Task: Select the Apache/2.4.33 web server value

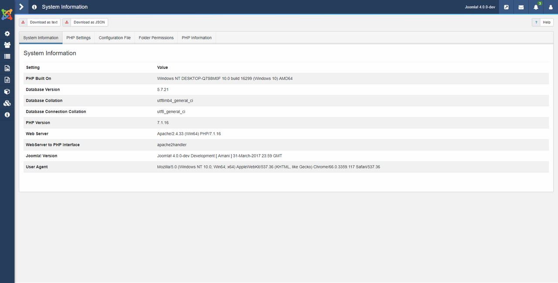Action: tap(189, 134)
